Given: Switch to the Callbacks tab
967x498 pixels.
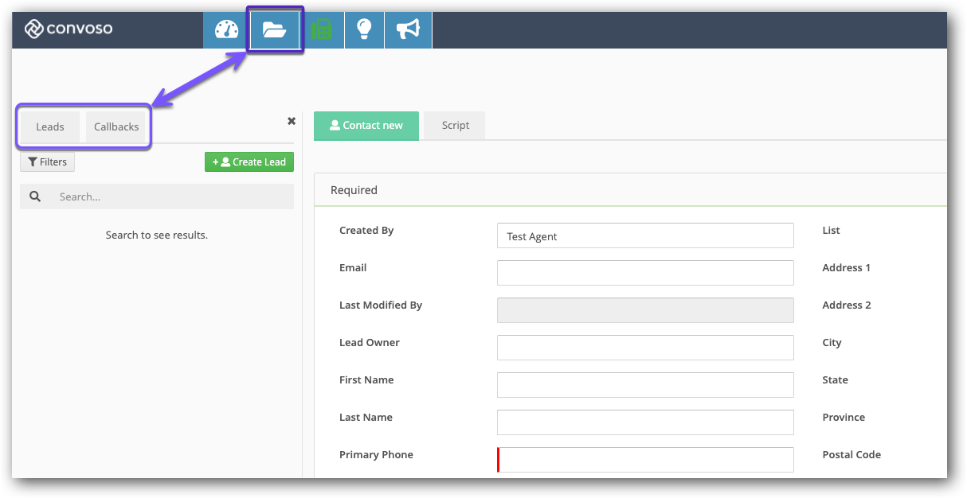Looking at the screenshot, I should [116, 127].
